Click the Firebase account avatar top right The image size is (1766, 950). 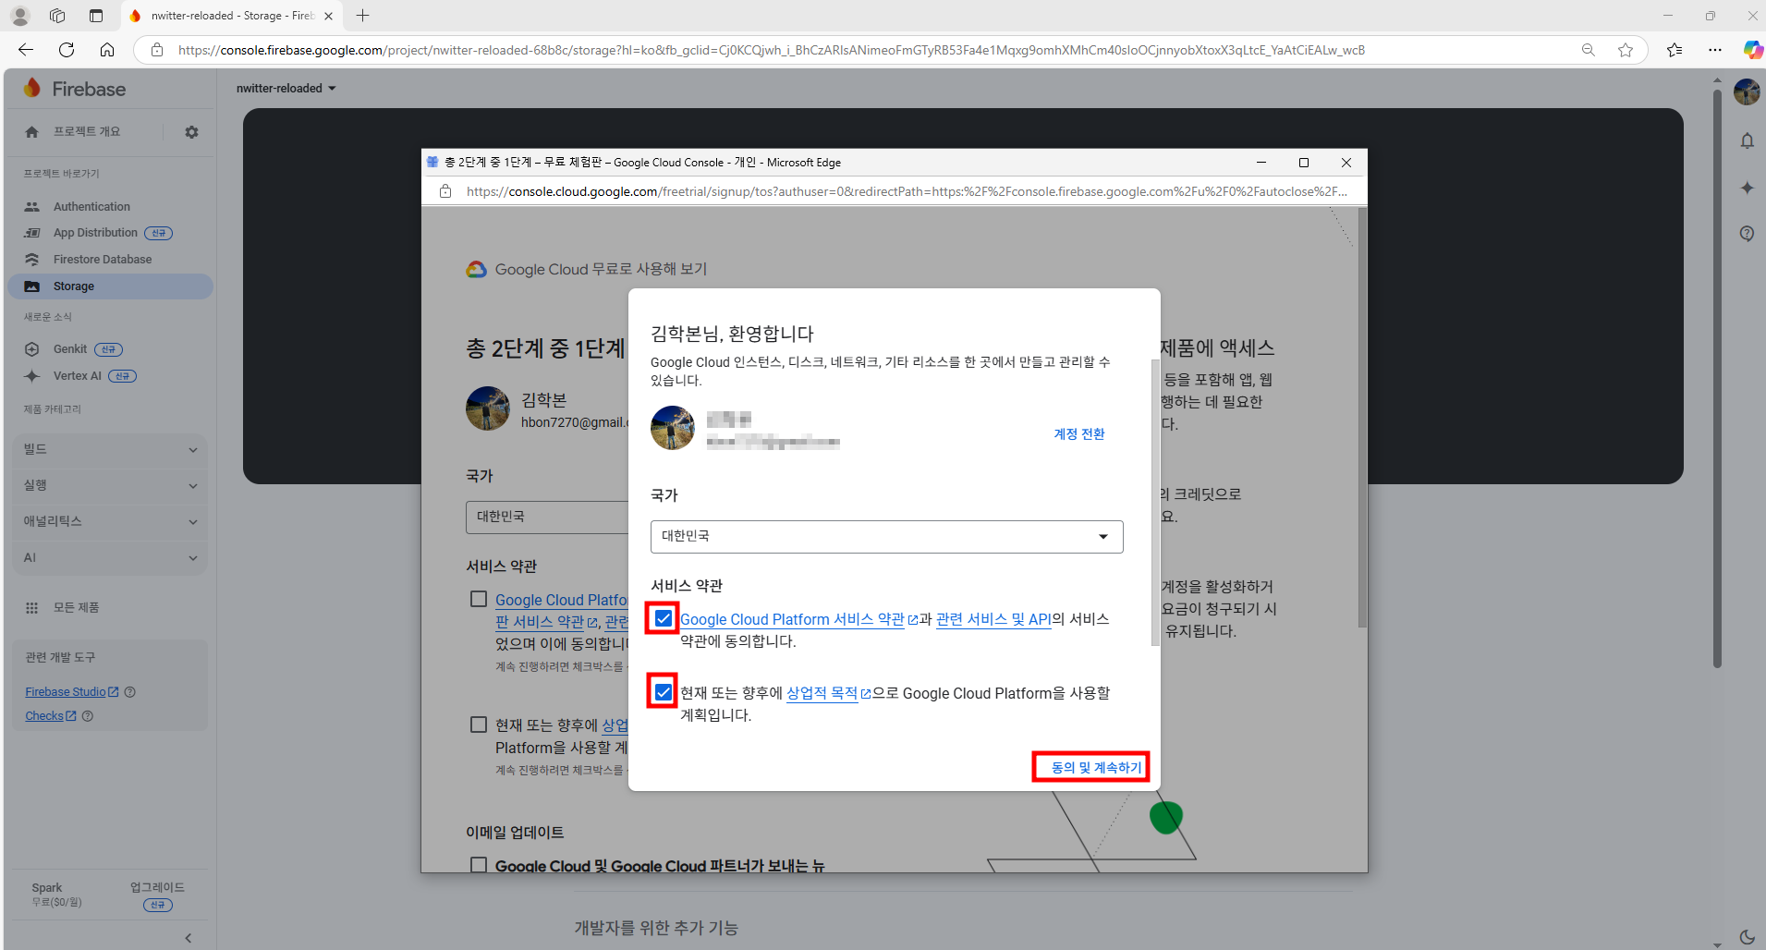[1747, 92]
